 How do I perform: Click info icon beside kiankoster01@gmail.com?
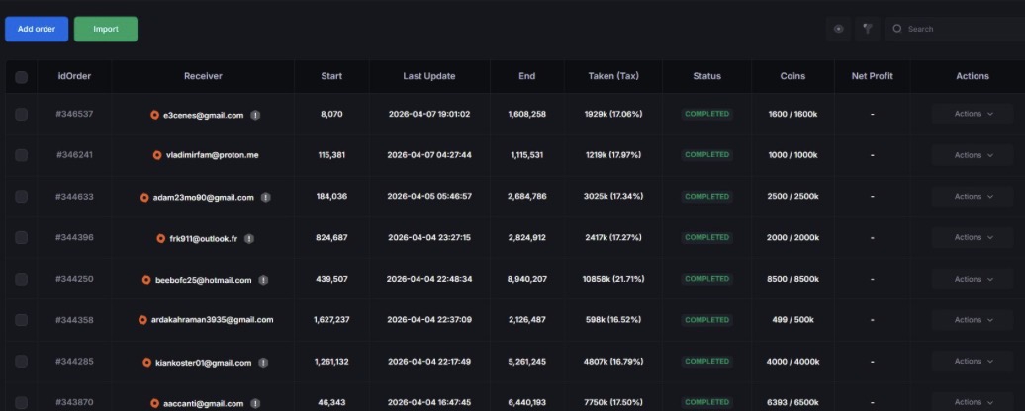click(263, 363)
